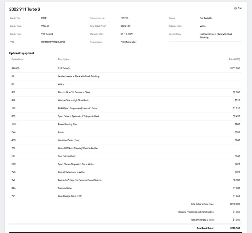Click the Sport Exhaust System price $3,490

click(236, 116)
